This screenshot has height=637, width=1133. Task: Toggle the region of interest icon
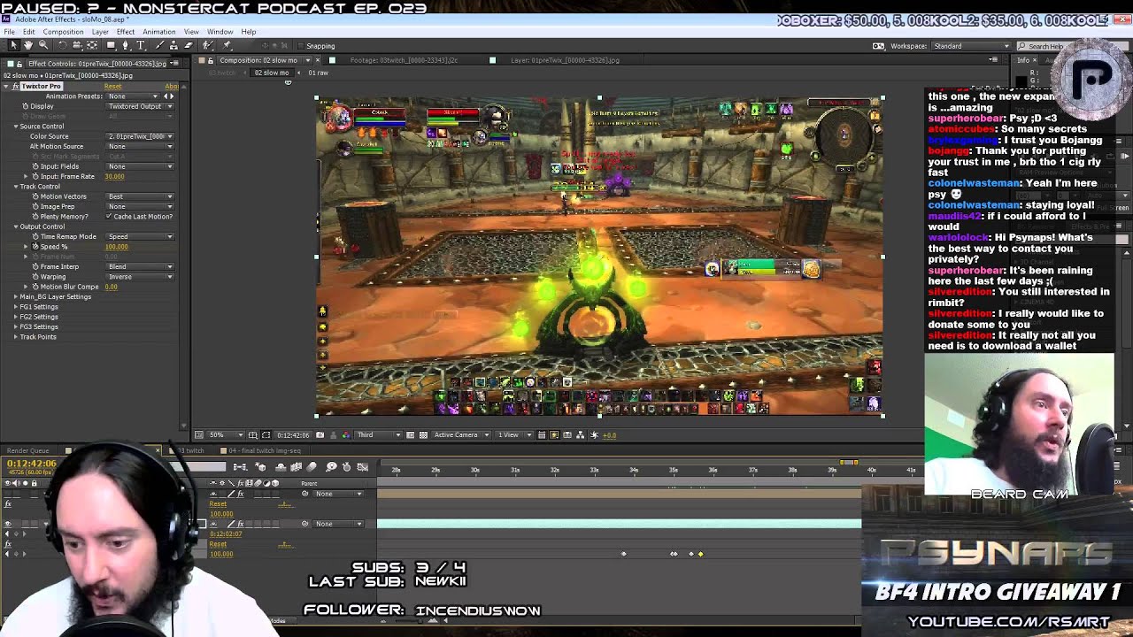click(x=411, y=434)
